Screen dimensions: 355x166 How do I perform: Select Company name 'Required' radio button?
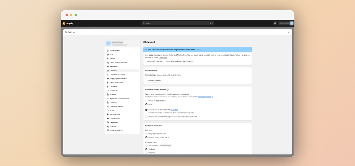(x=146, y=153)
